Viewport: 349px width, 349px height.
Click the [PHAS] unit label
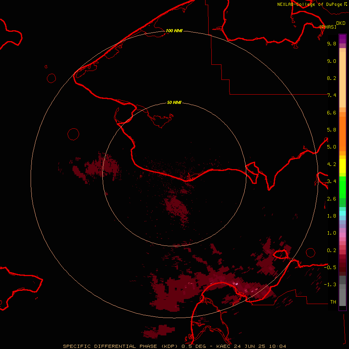pyautogui.click(x=328, y=27)
